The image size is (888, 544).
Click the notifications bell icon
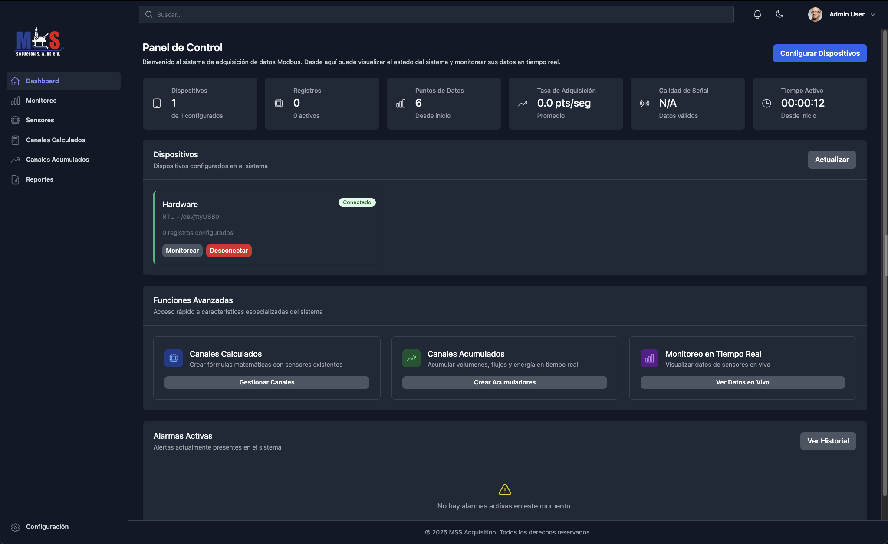pyautogui.click(x=757, y=14)
